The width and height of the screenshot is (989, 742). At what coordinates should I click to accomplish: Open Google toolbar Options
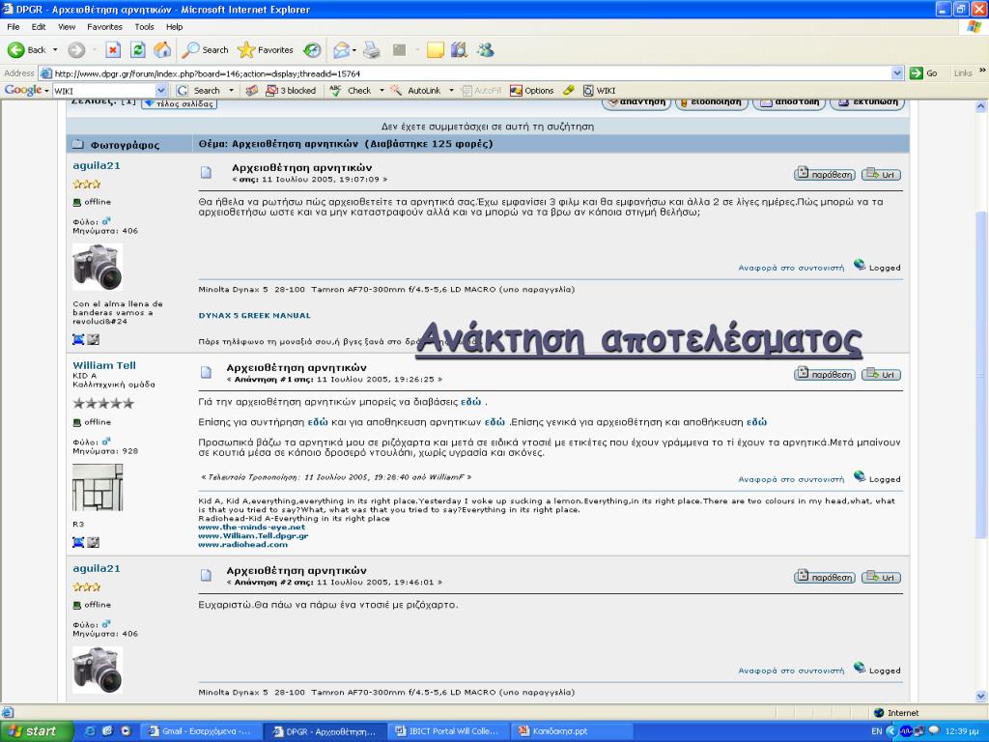click(x=532, y=91)
